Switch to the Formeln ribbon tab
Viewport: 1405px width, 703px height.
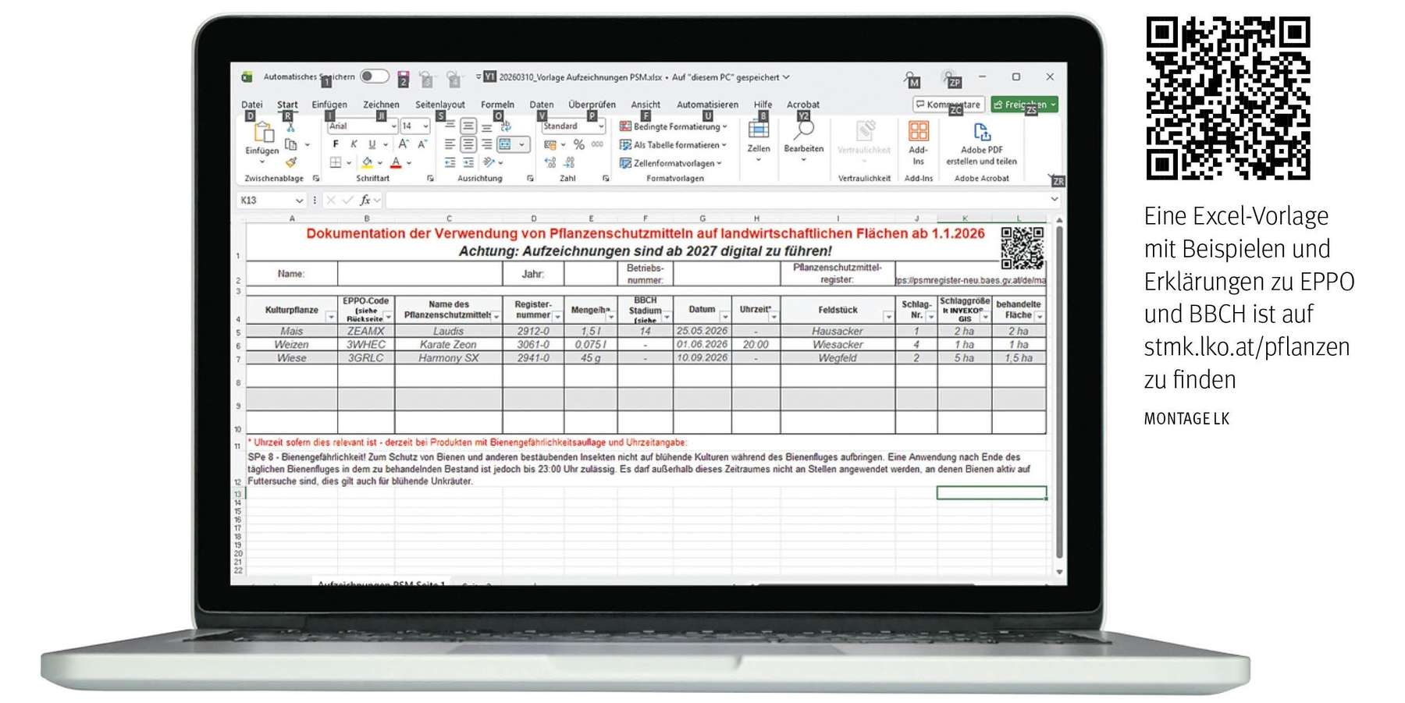tap(497, 104)
